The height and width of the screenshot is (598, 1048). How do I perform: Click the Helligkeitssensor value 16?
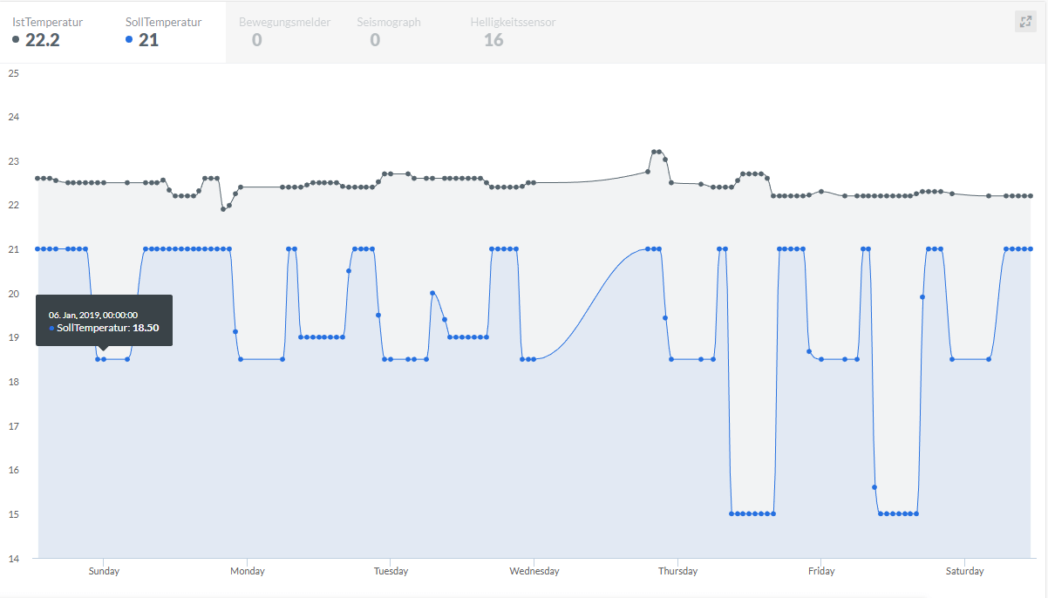coord(493,40)
